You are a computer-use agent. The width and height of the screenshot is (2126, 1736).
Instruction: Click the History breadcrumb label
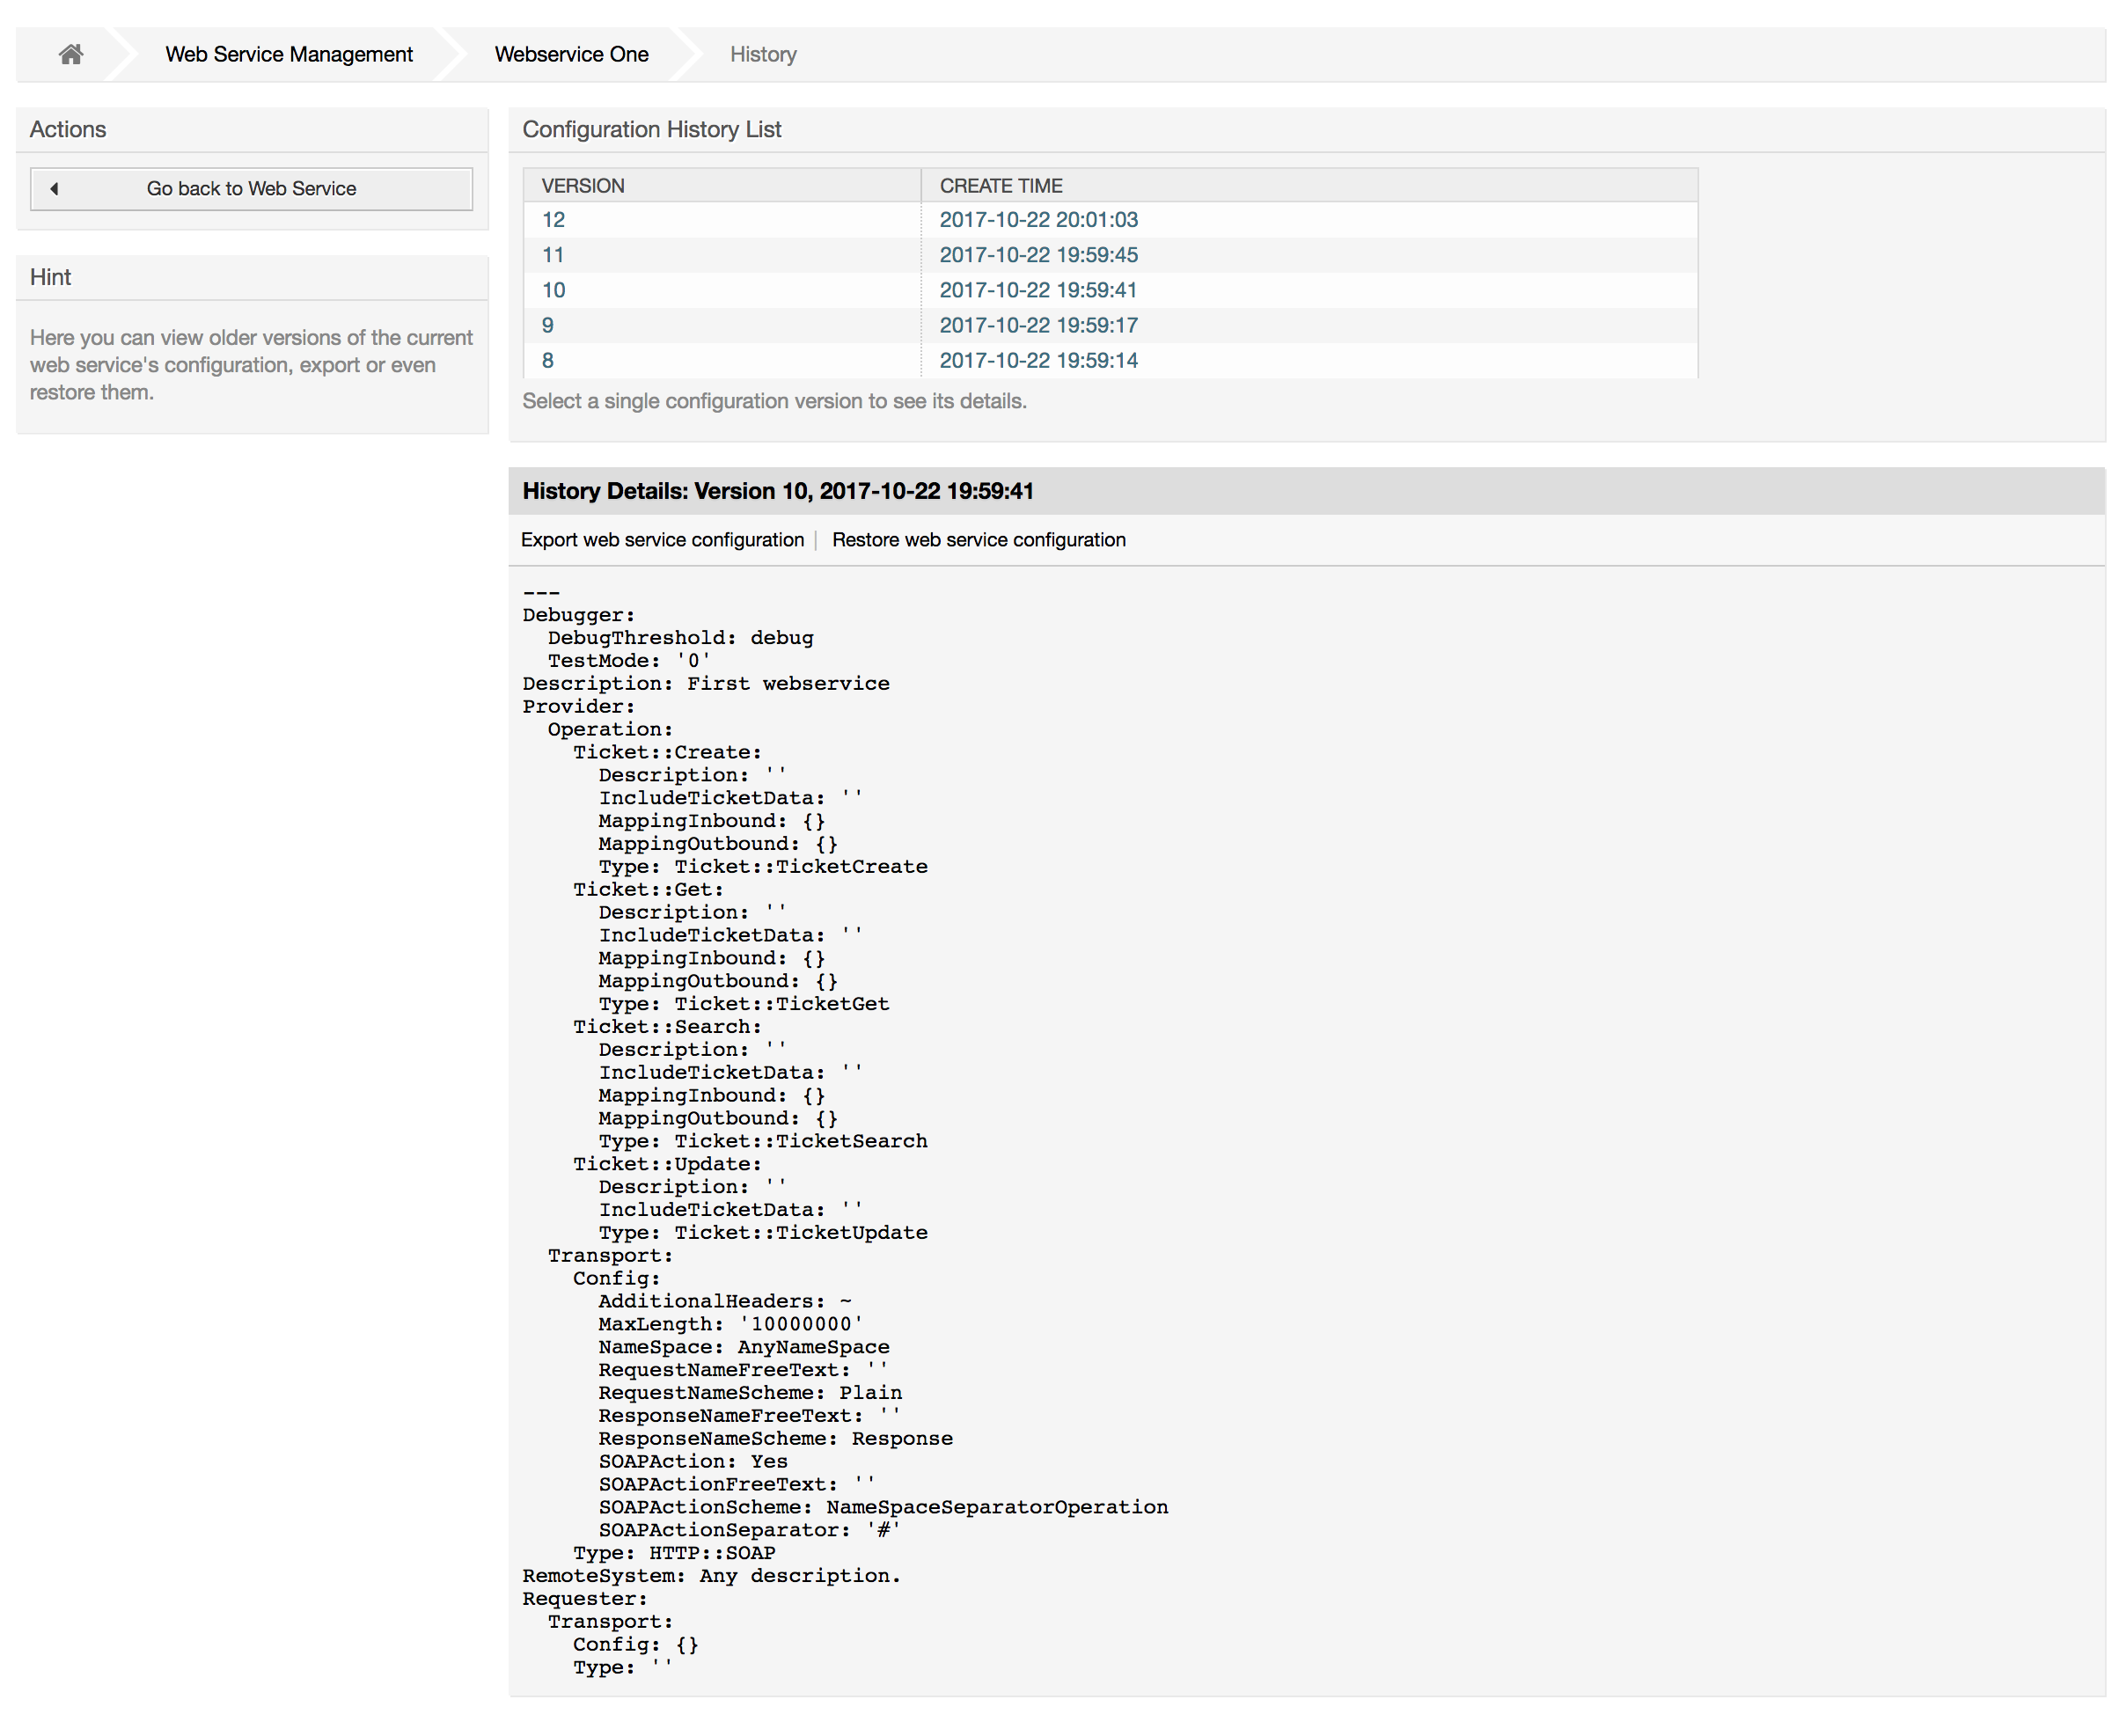tap(762, 54)
